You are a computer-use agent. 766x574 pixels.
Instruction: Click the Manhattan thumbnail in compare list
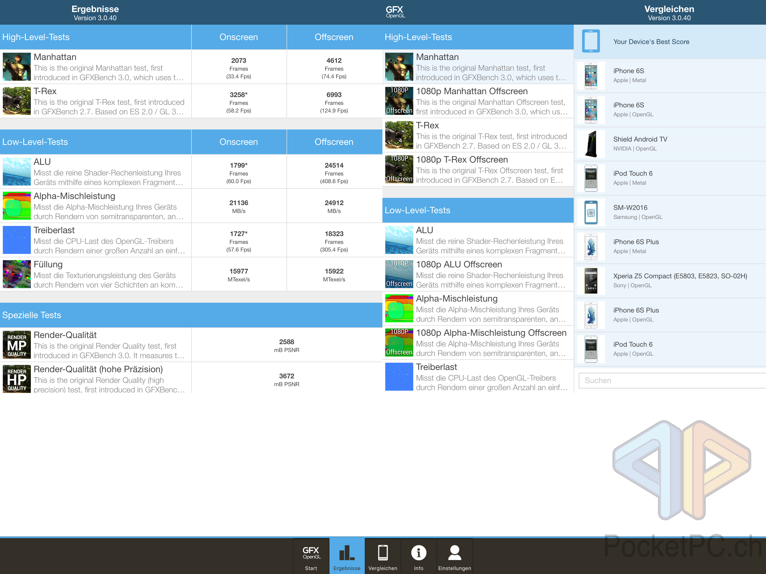coord(399,67)
